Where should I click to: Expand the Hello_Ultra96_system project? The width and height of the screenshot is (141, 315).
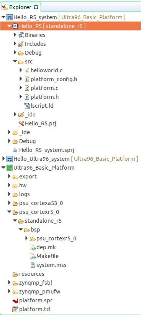coord(3,159)
